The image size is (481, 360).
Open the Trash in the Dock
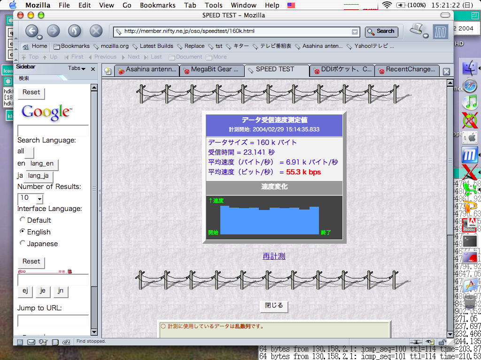click(470, 303)
